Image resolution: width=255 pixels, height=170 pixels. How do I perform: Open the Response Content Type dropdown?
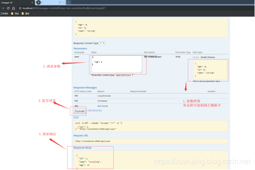click(102, 43)
